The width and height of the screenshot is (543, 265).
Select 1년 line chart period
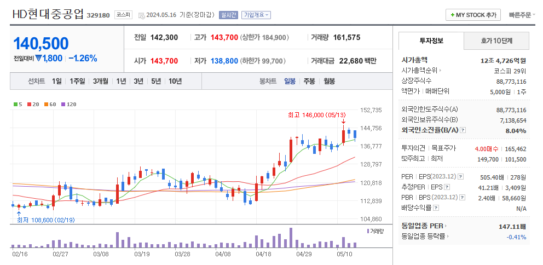tap(121, 82)
